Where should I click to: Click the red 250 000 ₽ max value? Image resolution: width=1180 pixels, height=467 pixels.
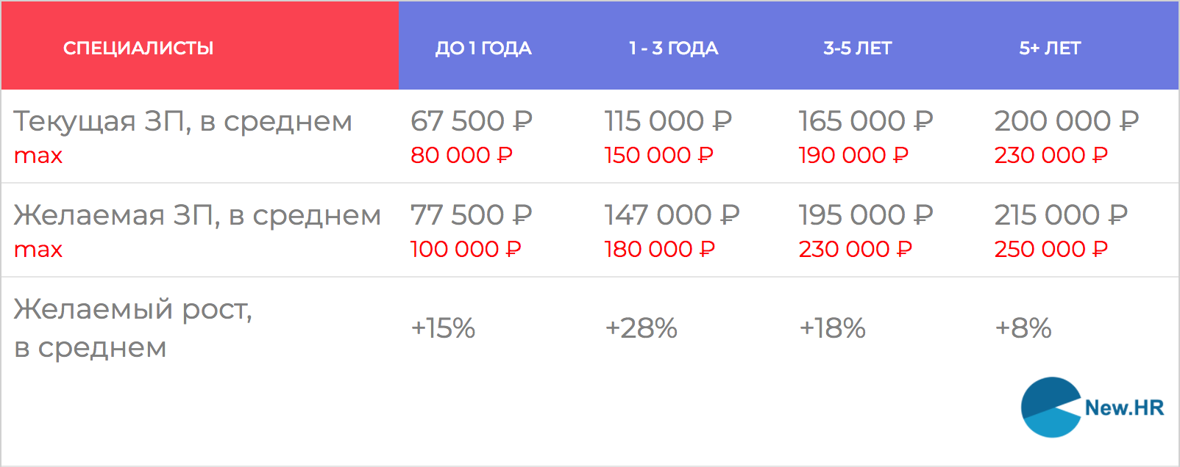(1051, 250)
